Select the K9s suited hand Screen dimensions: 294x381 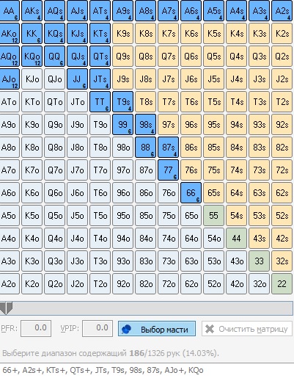tap(123, 34)
